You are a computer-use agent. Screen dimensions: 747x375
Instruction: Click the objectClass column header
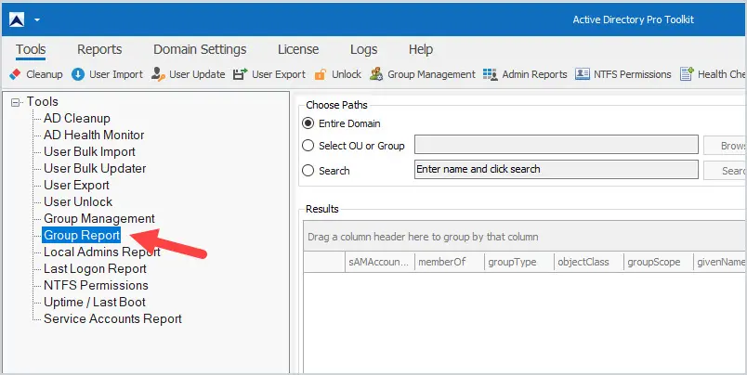(x=588, y=262)
